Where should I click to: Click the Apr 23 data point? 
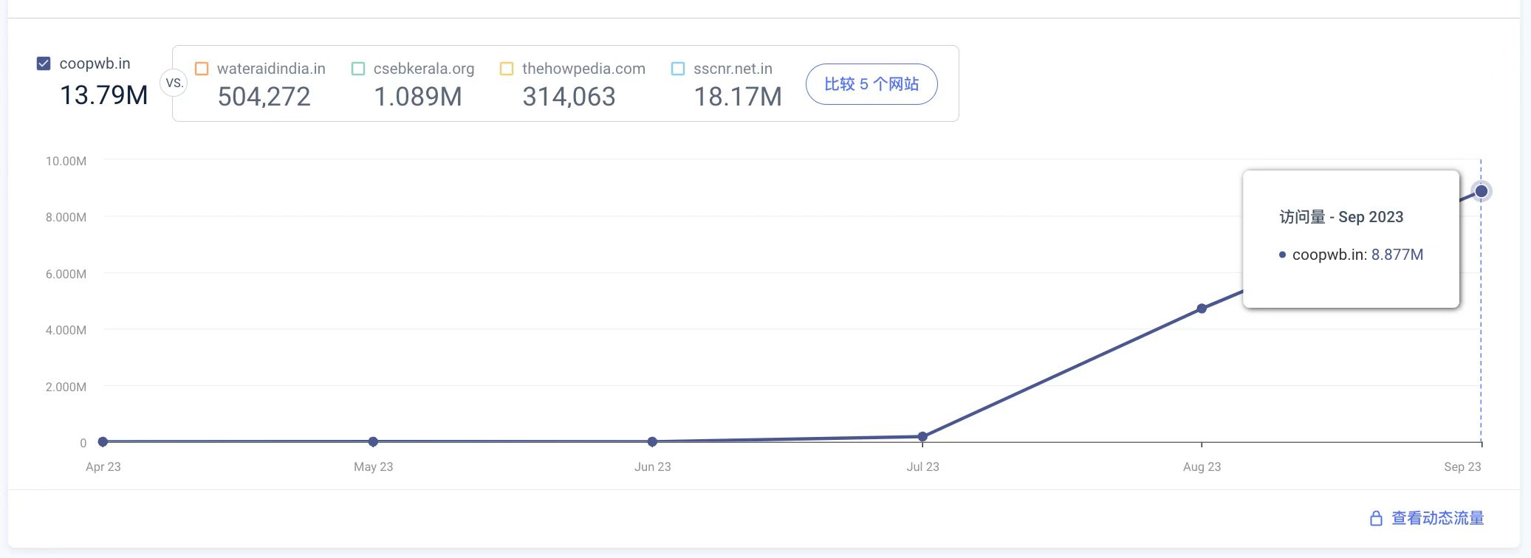(x=103, y=441)
